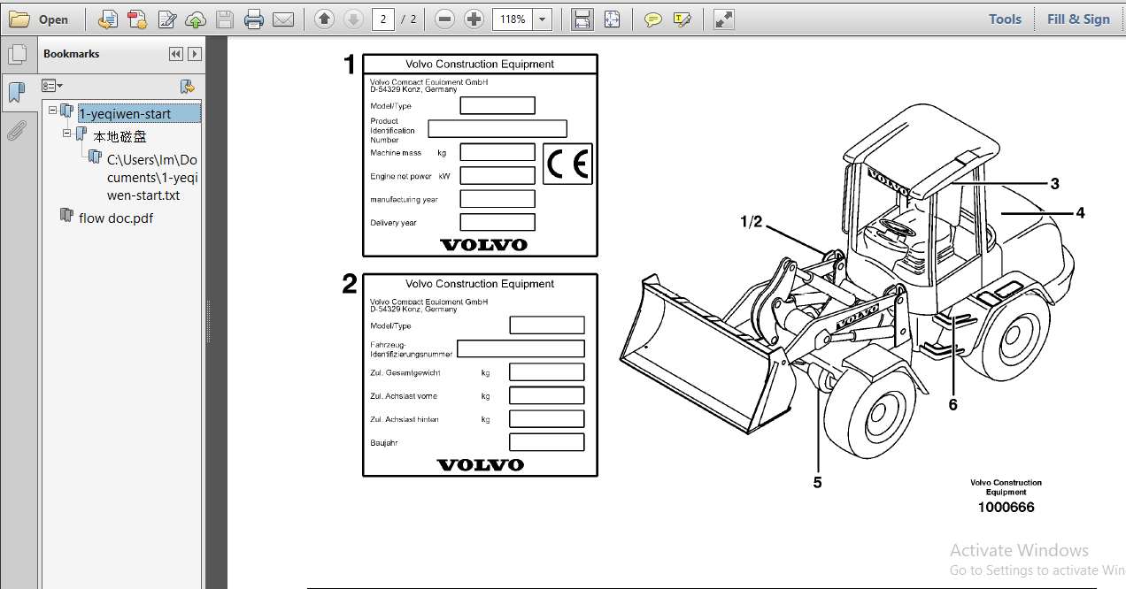Collapse the Bookmarks panel with double arrow
Screen dimensions: 1126x589
[x=175, y=54]
